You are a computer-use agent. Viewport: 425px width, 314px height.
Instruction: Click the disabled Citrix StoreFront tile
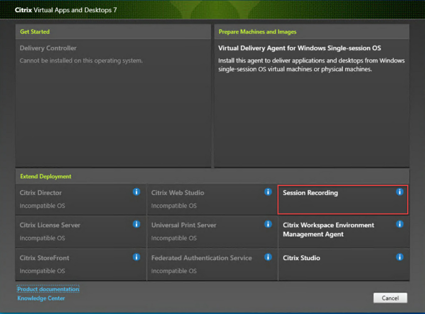pyautogui.click(x=81, y=264)
